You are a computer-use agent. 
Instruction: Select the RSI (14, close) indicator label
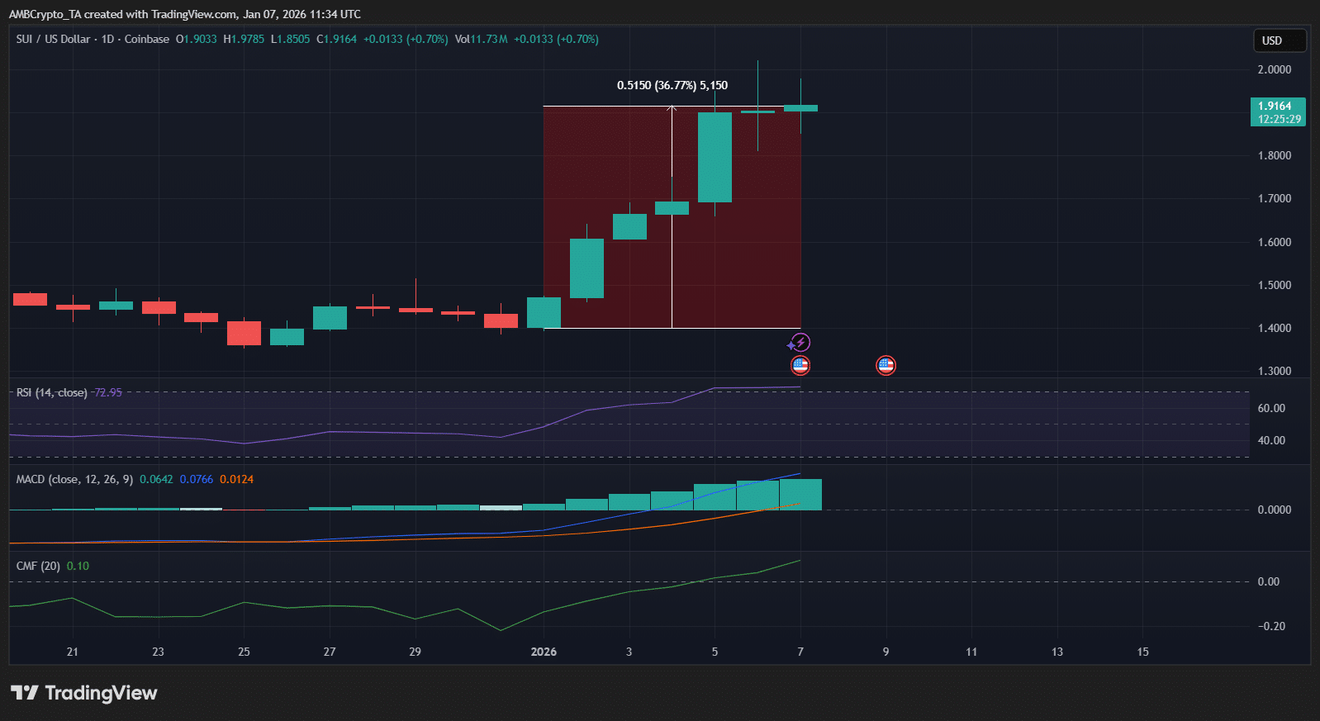(51, 392)
